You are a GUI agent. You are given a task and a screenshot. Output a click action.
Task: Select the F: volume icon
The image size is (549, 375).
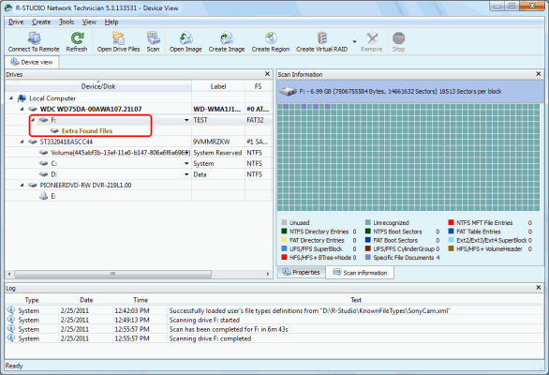pyautogui.click(x=43, y=120)
